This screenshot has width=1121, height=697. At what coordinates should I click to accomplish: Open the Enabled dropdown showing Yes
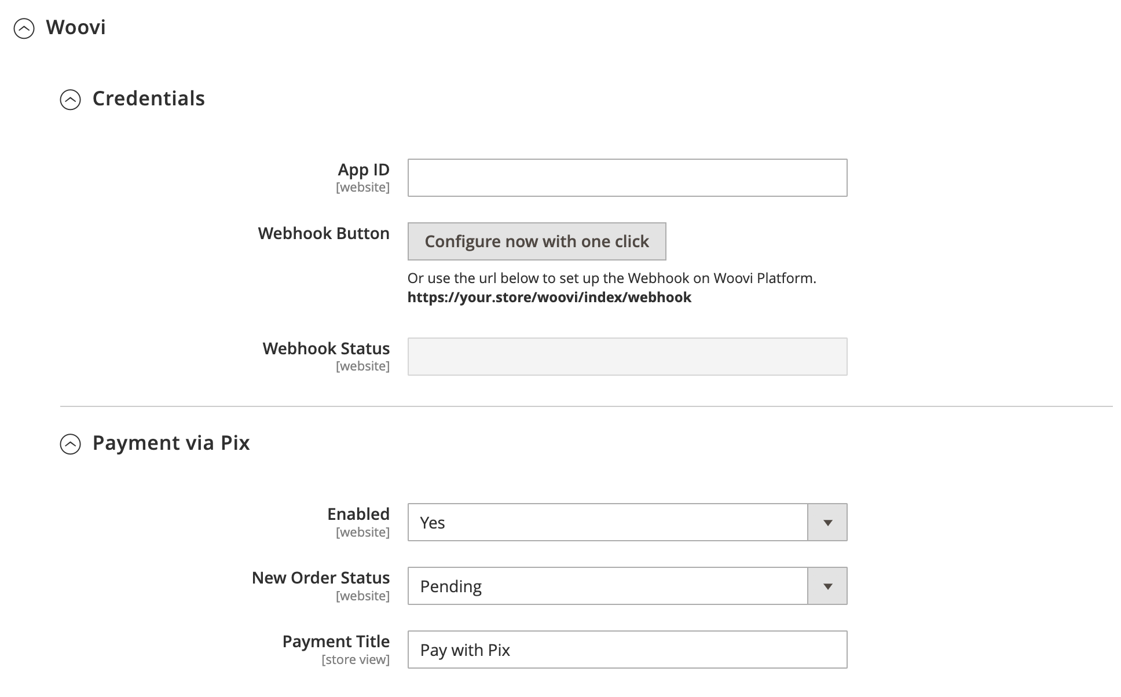click(x=607, y=522)
